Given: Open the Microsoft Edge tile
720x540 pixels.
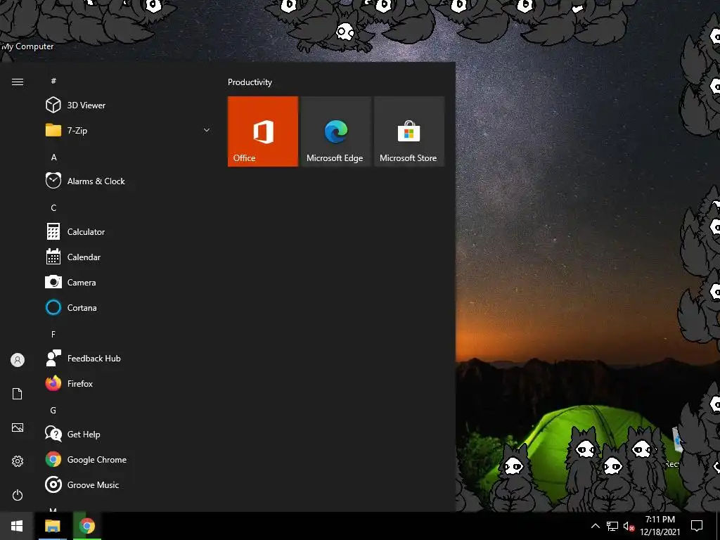Looking at the screenshot, I should [335, 131].
